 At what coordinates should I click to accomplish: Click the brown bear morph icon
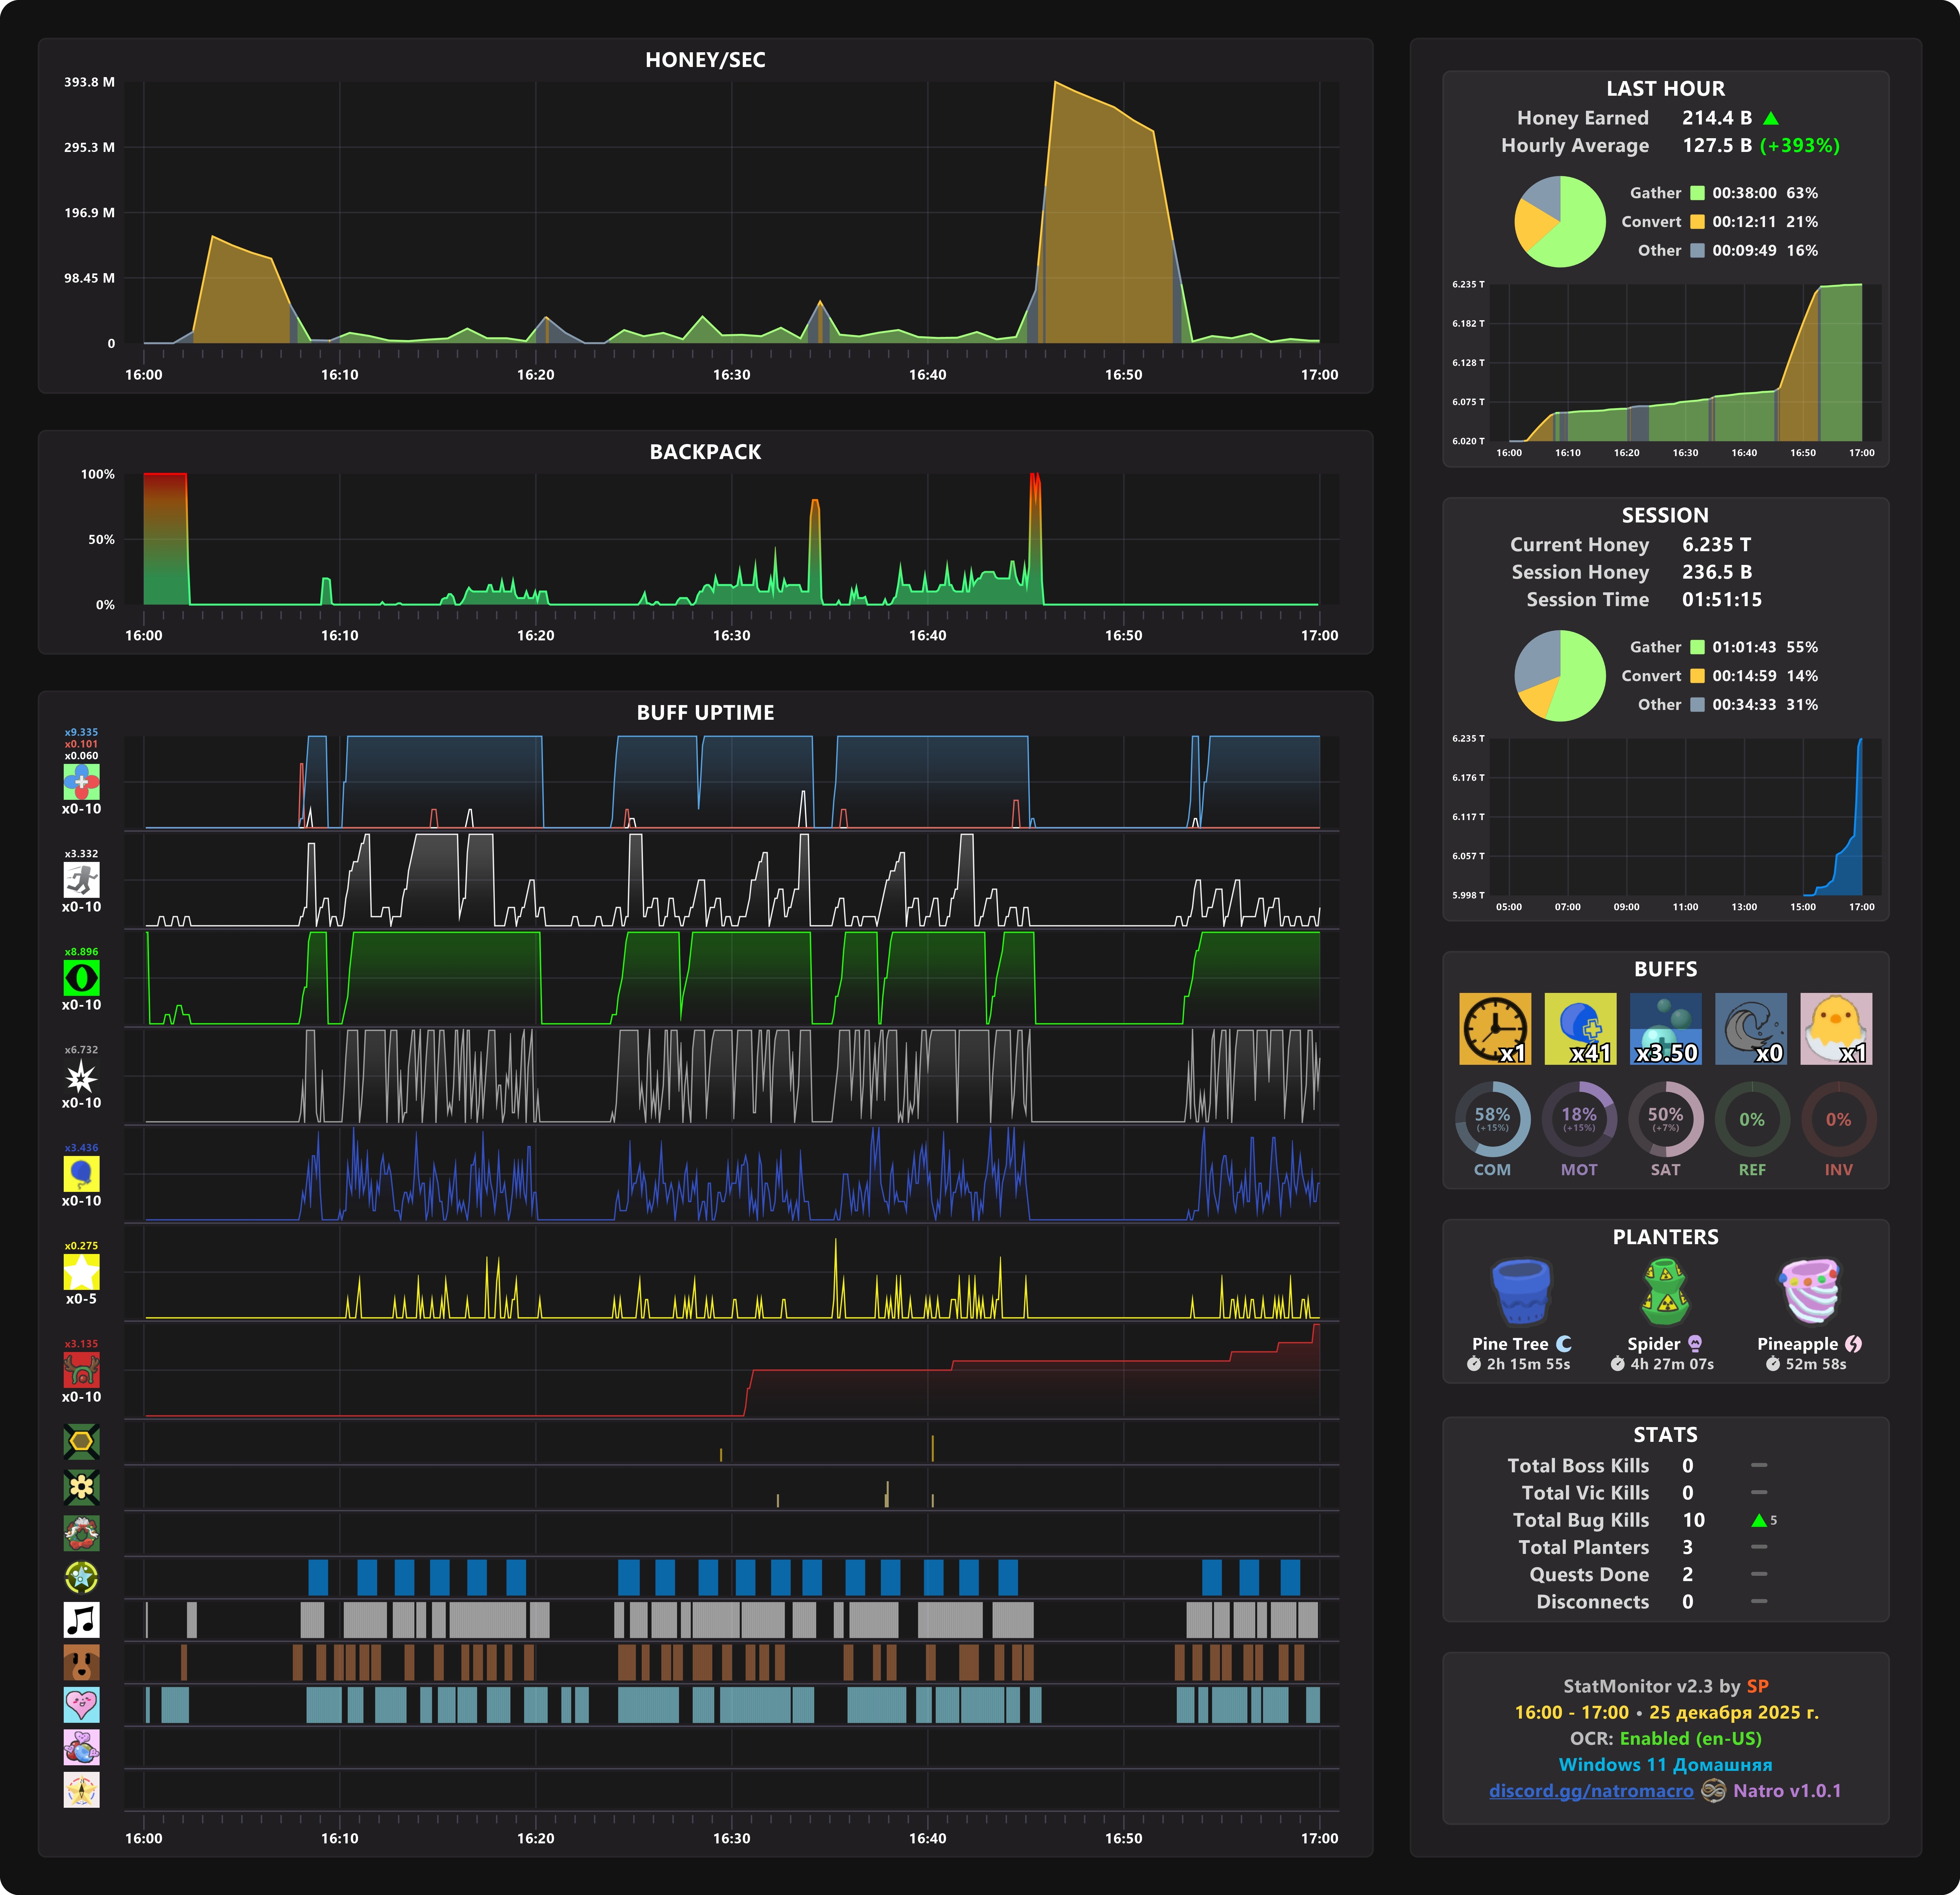coord(81,1662)
